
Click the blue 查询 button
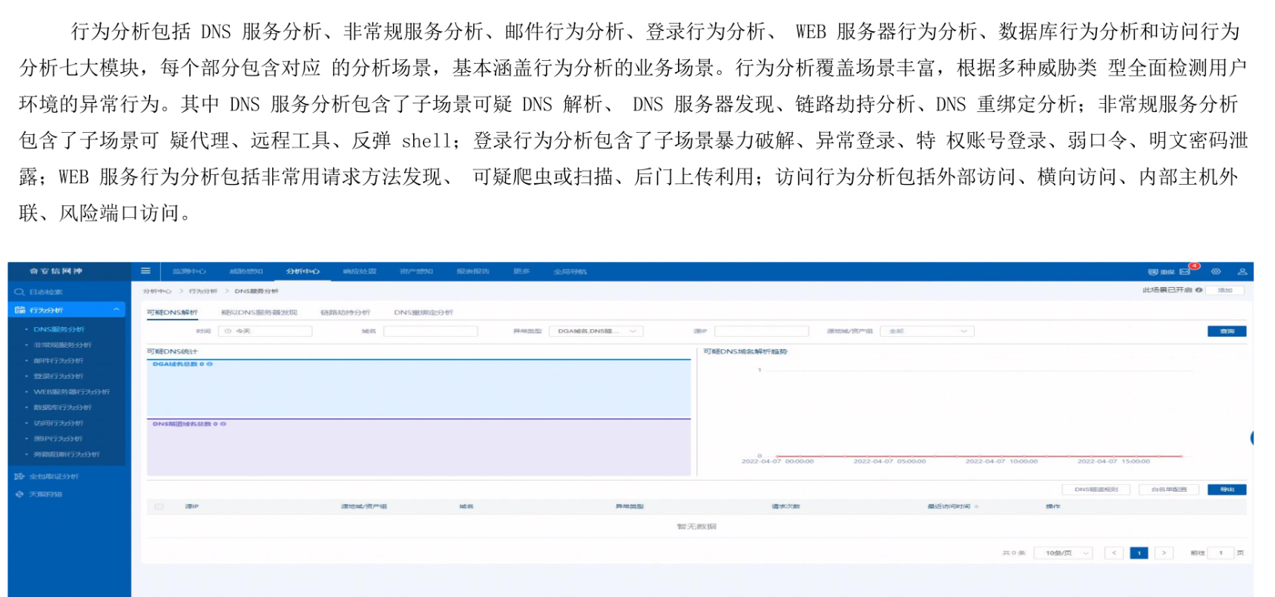coord(1226,332)
